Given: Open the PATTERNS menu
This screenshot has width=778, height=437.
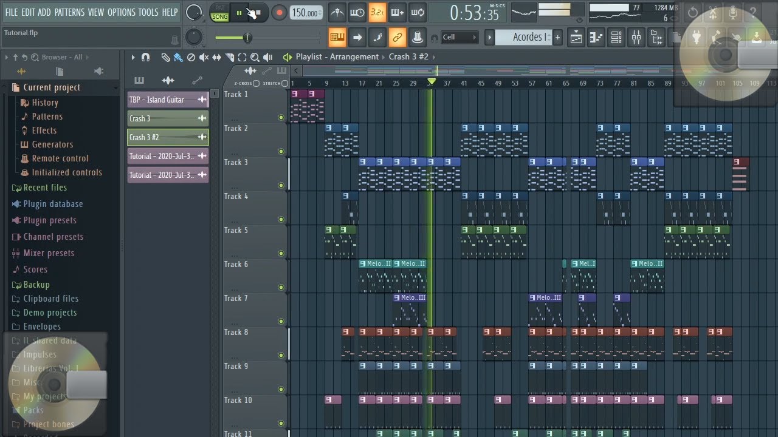Looking at the screenshot, I should point(70,12).
